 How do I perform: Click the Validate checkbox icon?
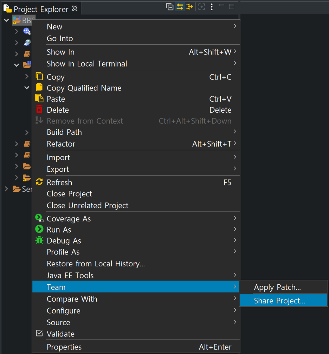[39, 333]
